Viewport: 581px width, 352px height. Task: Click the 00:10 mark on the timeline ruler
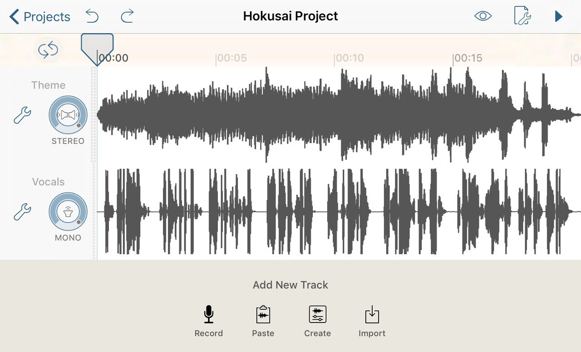(350, 58)
